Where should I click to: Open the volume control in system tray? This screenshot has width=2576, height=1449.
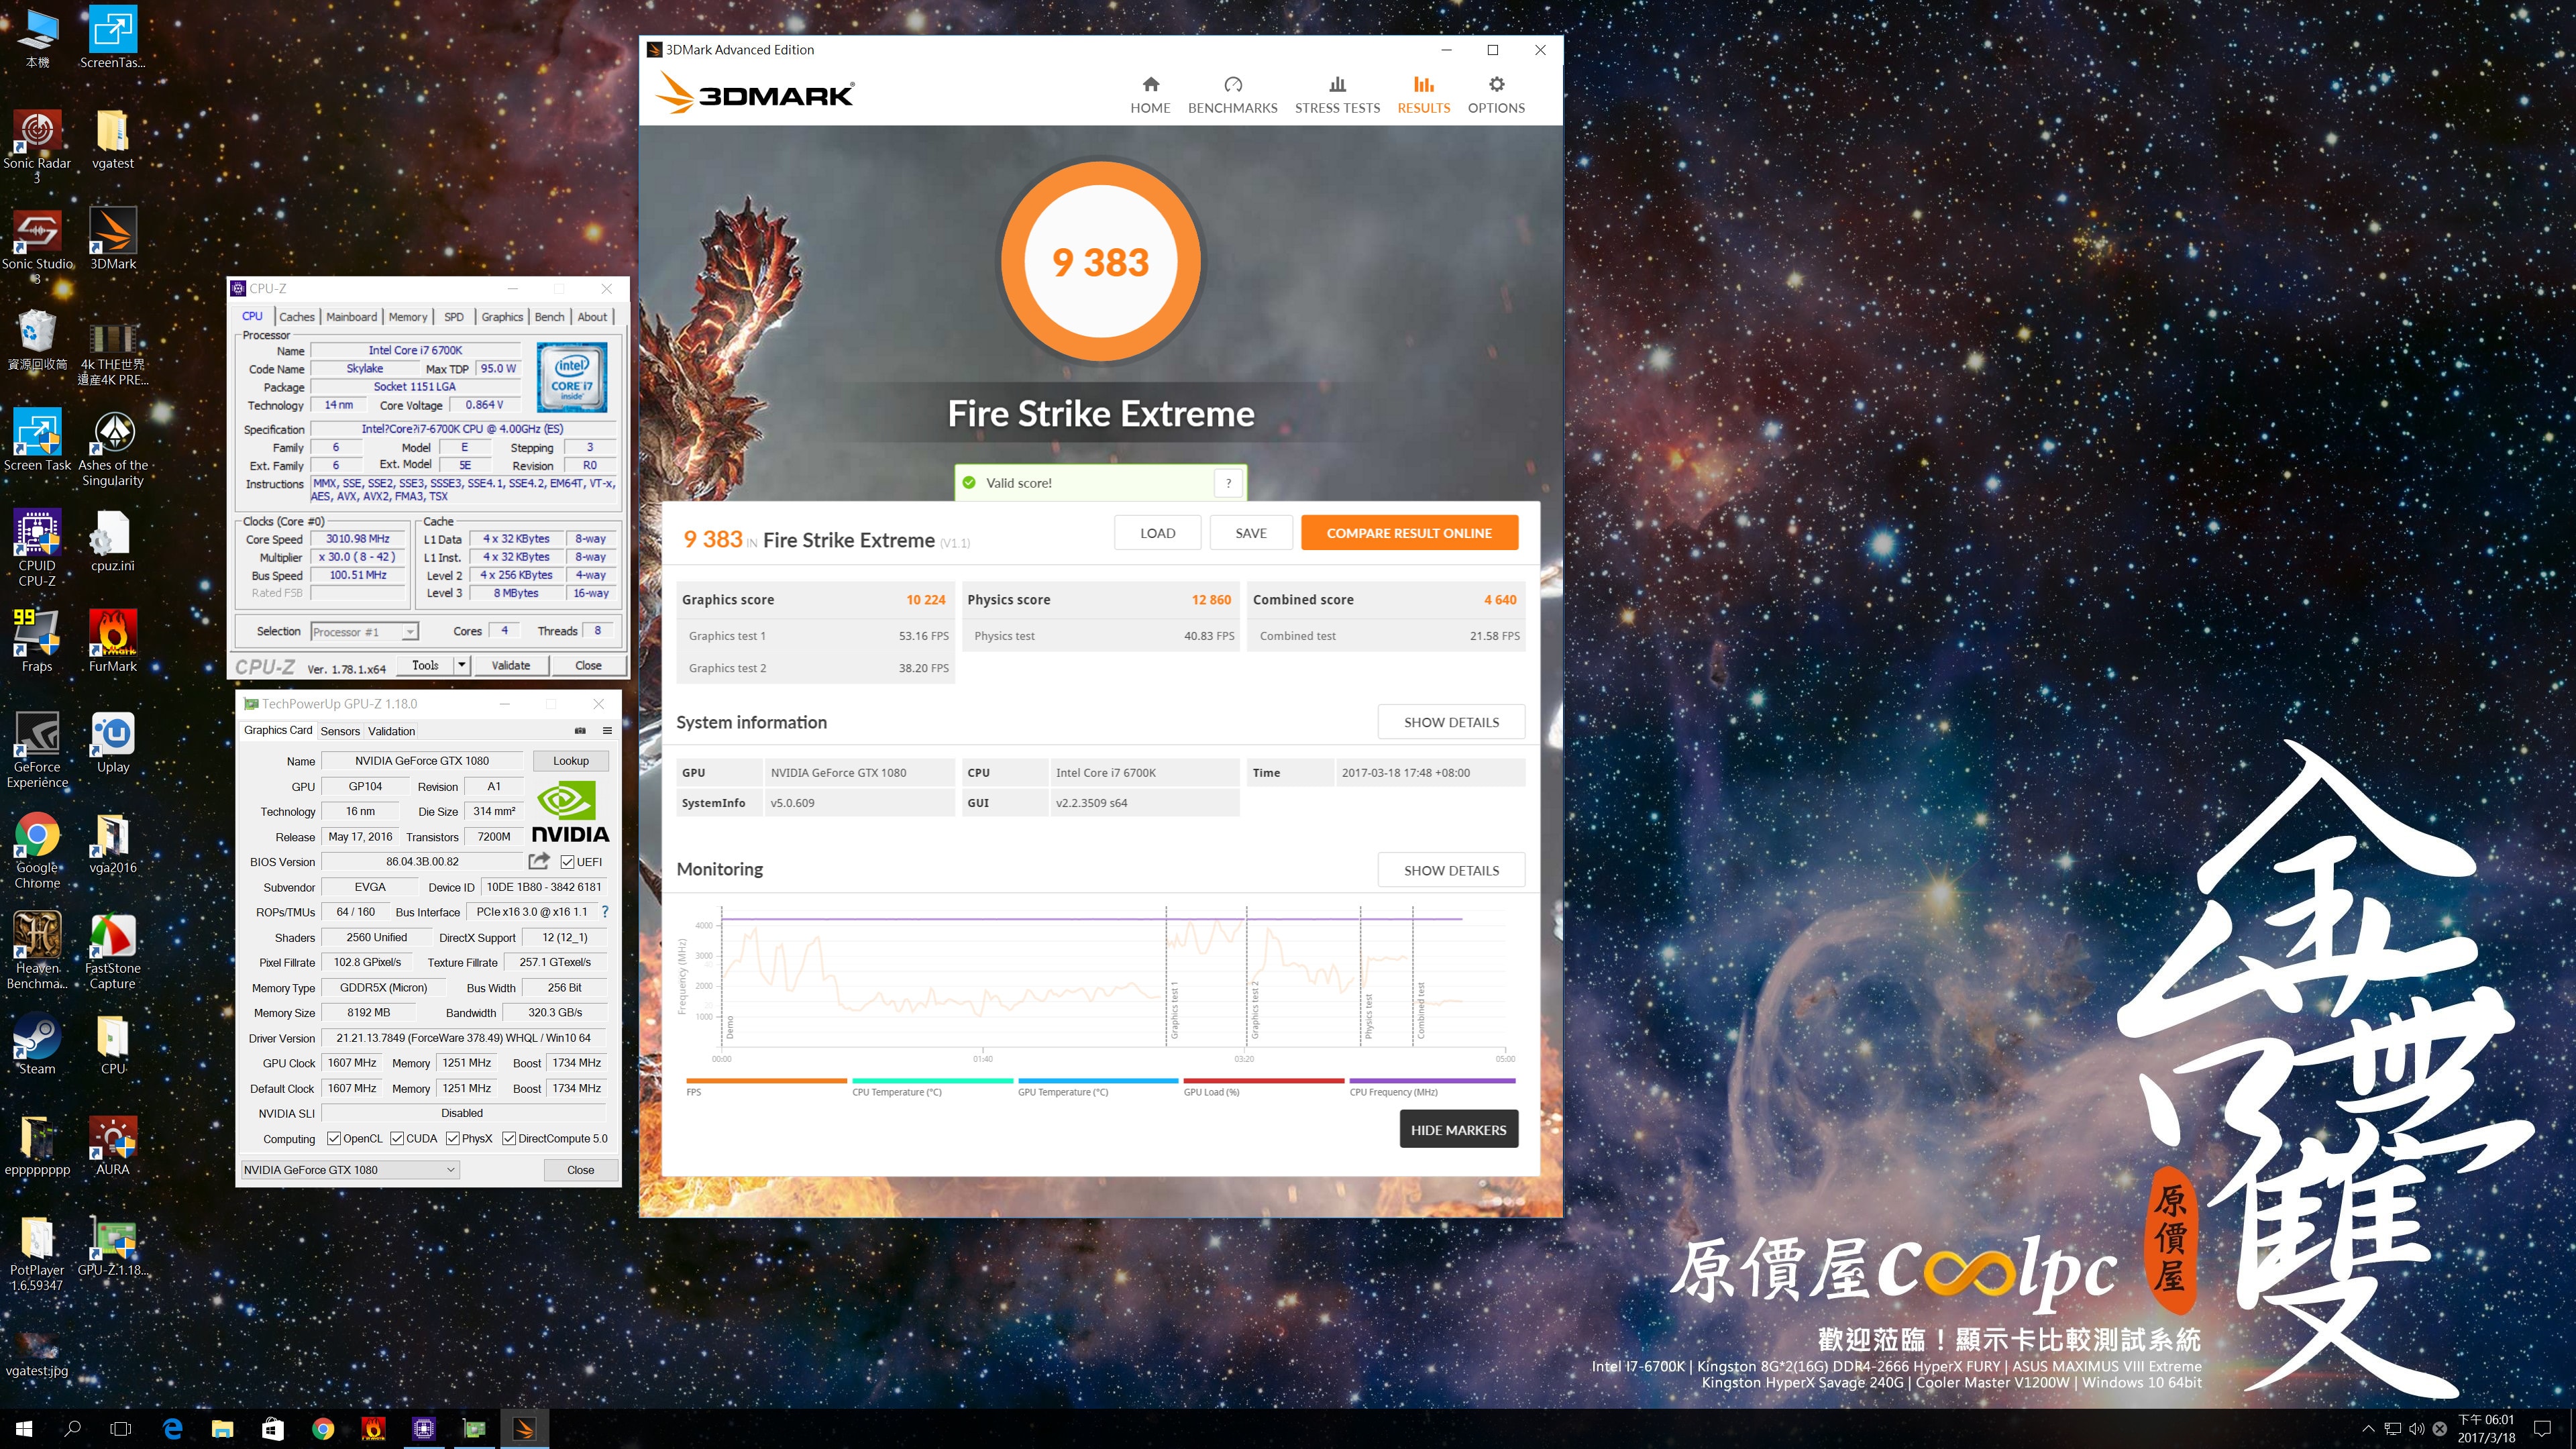(x=2416, y=1428)
